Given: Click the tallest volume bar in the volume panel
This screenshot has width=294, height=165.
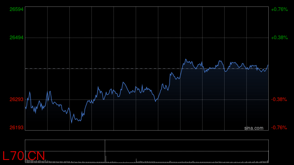Looking at the screenshot, I should [105, 151].
